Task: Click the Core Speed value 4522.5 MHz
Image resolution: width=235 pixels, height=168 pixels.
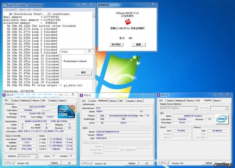Action: 26,139
